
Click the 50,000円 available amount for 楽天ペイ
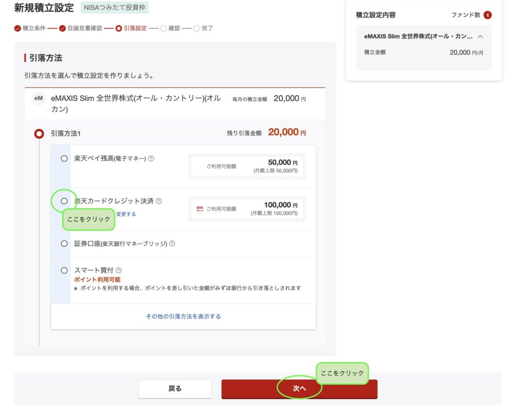click(283, 162)
